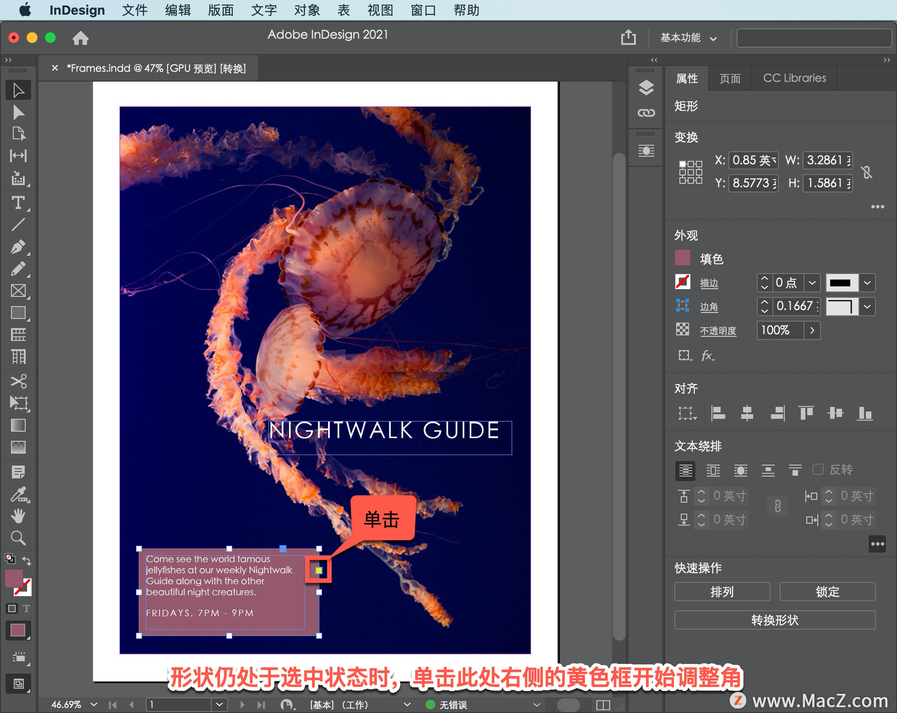The height and width of the screenshot is (713, 897).
Task: Open the Links panel icon
Action: 646,113
